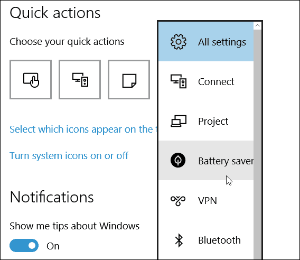Click the On label beside tips toggle
The width and height of the screenshot is (300, 260).
[53, 246]
